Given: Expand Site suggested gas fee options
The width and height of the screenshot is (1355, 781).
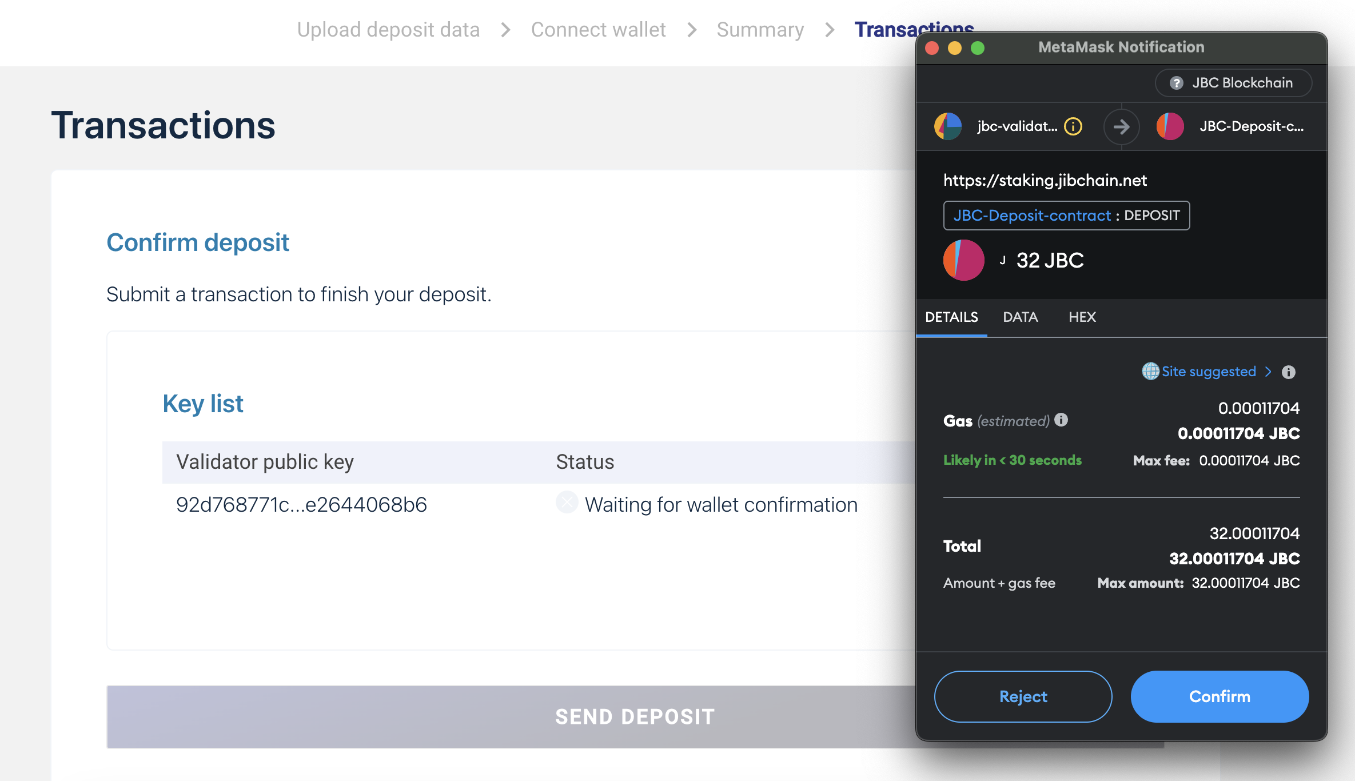Looking at the screenshot, I should coord(1209,372).
